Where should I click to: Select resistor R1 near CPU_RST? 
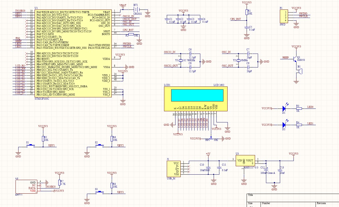tap(247, 13)
